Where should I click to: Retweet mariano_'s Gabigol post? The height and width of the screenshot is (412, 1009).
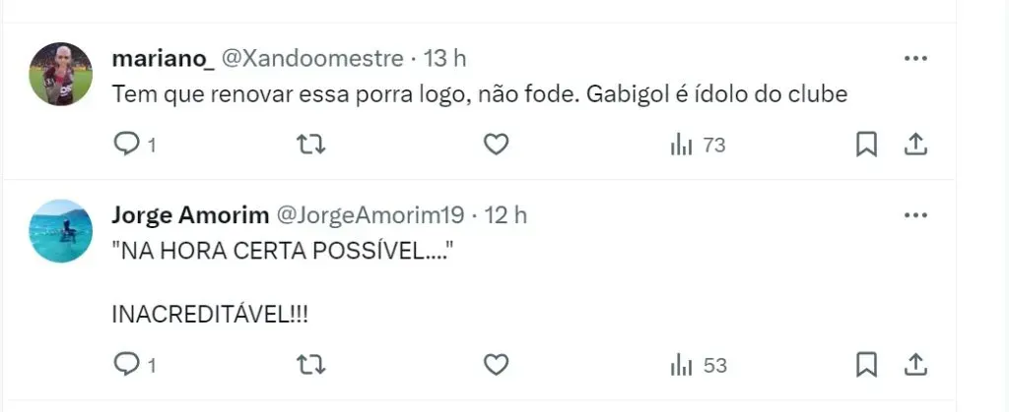coord(311,146)
